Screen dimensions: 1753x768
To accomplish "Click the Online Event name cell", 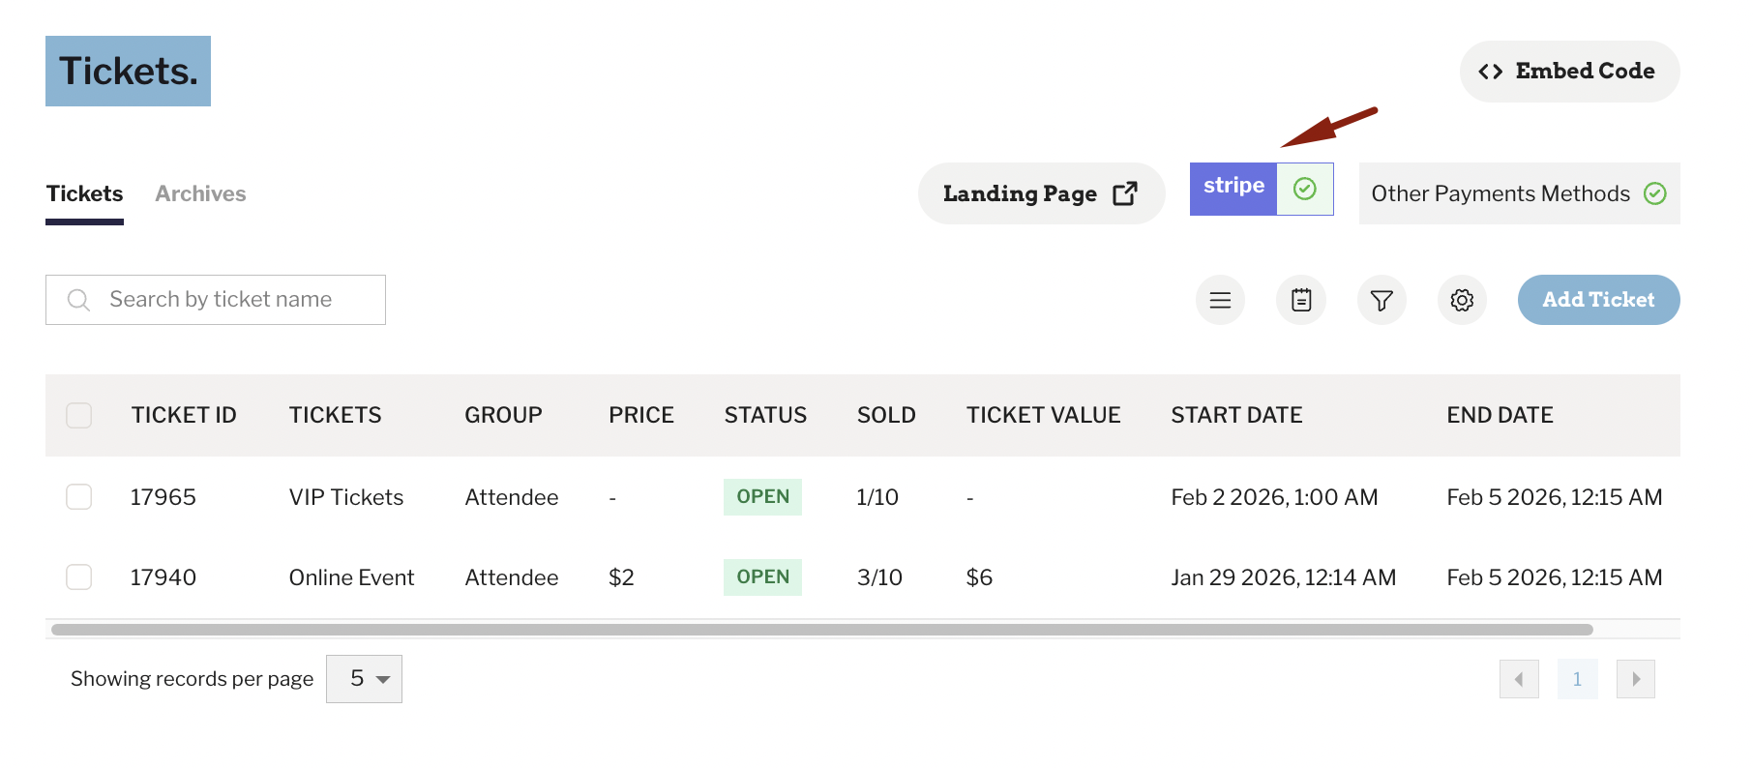I will click(x=351, y=577).
